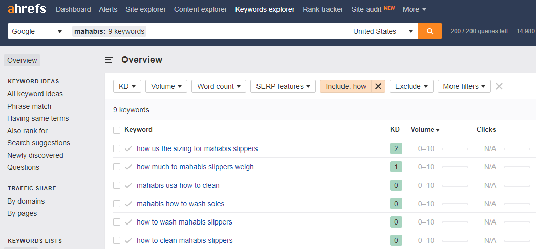Clear all filters with the gray X
This screenshot has height=249, width=536.
(x=499, y=86)
